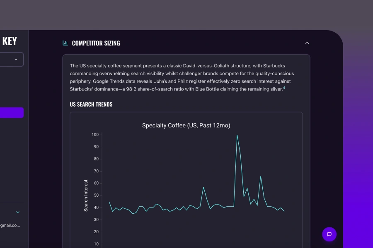Screen dimensions: 373x248
Task: Click the second-highest spike near 66
Action: pos(261,176)
